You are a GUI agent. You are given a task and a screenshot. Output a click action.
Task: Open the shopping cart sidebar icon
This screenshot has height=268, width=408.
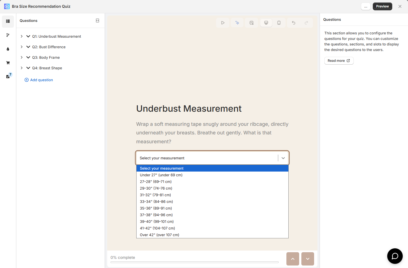pyautogui.click(x=8, y=63)
